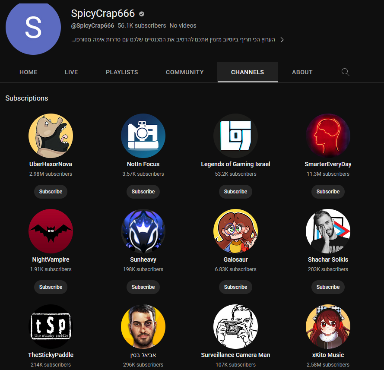
Task: Click the 203K subscribers text
Action: (328, 269)
